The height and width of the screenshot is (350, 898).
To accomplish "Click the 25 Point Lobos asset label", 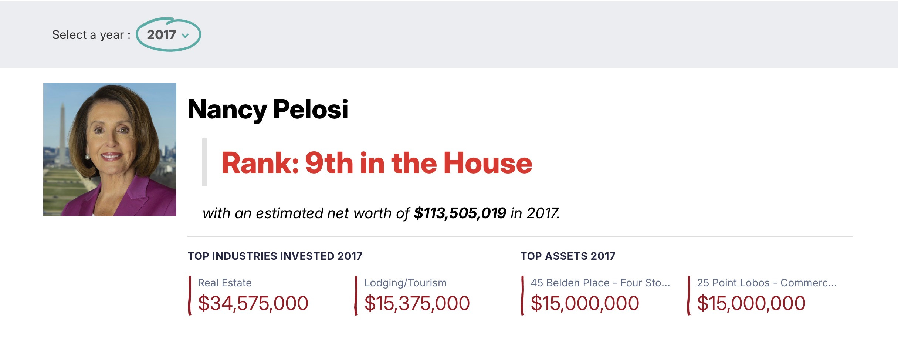I will pyautogui.click(x=767, y=283).
